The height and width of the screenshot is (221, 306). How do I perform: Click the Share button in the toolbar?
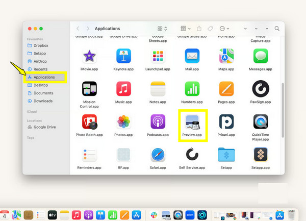pos(199,29)
